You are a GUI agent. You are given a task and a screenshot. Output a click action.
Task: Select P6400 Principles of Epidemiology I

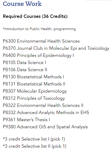tap(38, 55)
